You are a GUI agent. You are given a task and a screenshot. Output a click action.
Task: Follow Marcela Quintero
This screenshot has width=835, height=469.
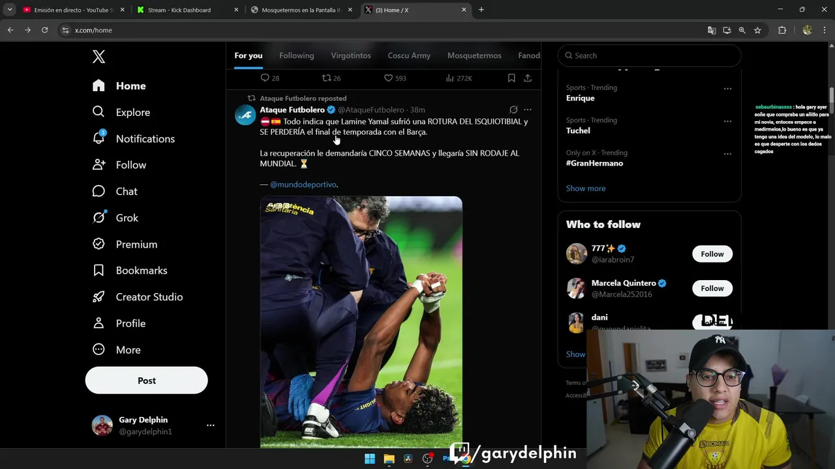712,289
